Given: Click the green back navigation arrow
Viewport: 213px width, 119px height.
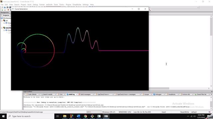Looking at the screenshot, I should pyautogui.click(x=2, y=10).
